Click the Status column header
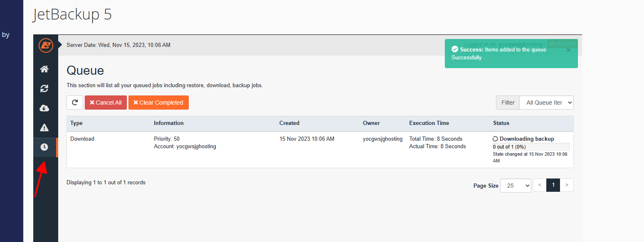This screenshot has width=644, height=242. 501,123
